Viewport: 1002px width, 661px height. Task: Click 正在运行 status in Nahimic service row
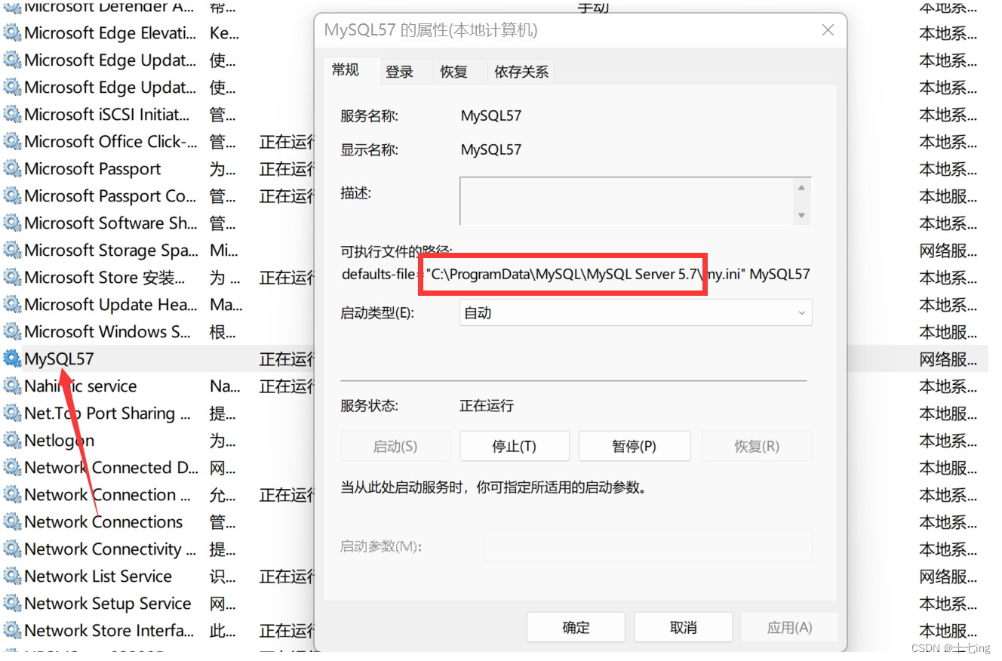tap(287, 386)
